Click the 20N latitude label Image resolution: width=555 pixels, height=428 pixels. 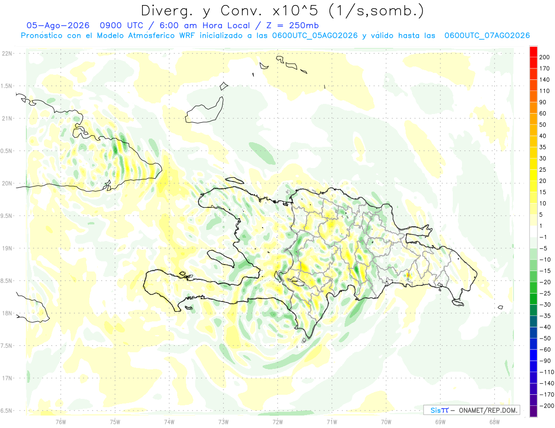[x=6, y=183]
